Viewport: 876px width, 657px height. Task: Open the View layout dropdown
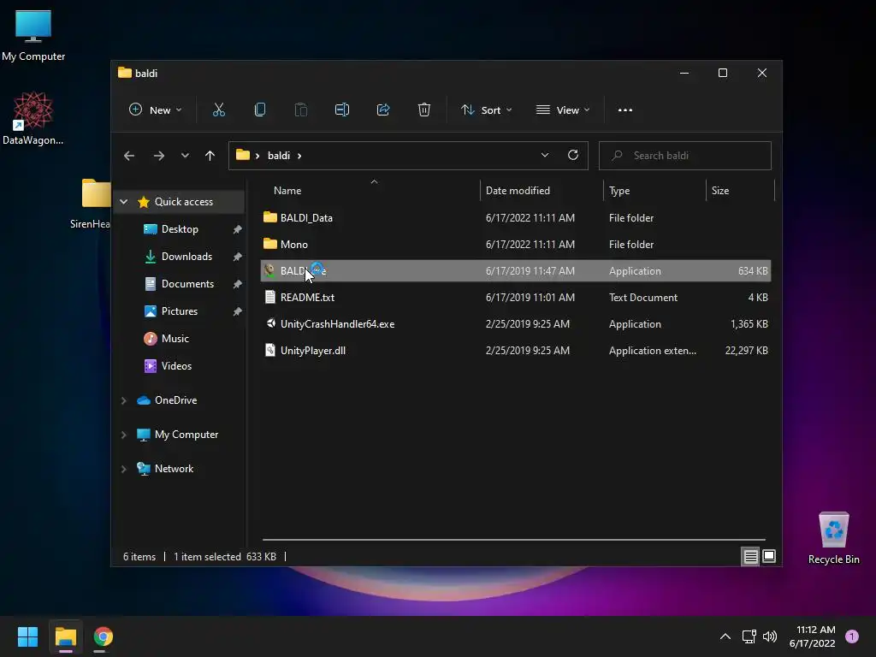[563, 110]
